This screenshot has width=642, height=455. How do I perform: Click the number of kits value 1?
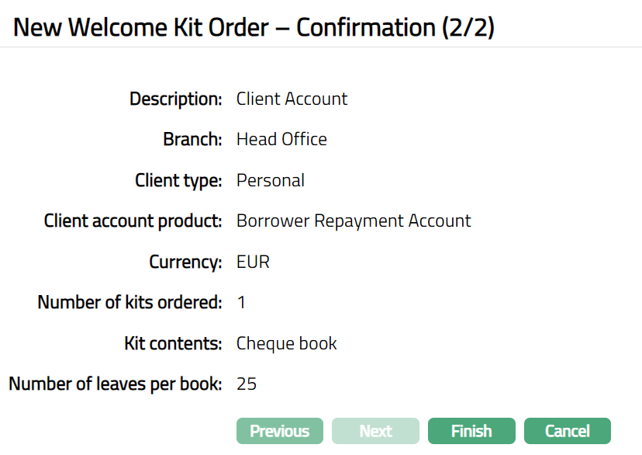coord(241,302)
